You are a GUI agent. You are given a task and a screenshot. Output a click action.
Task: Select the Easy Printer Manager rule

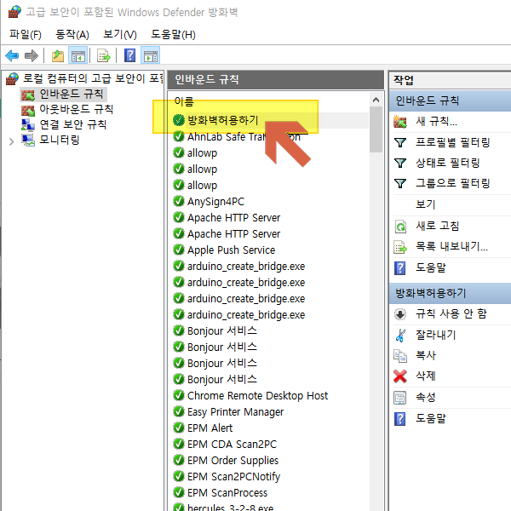click(235, 412)
